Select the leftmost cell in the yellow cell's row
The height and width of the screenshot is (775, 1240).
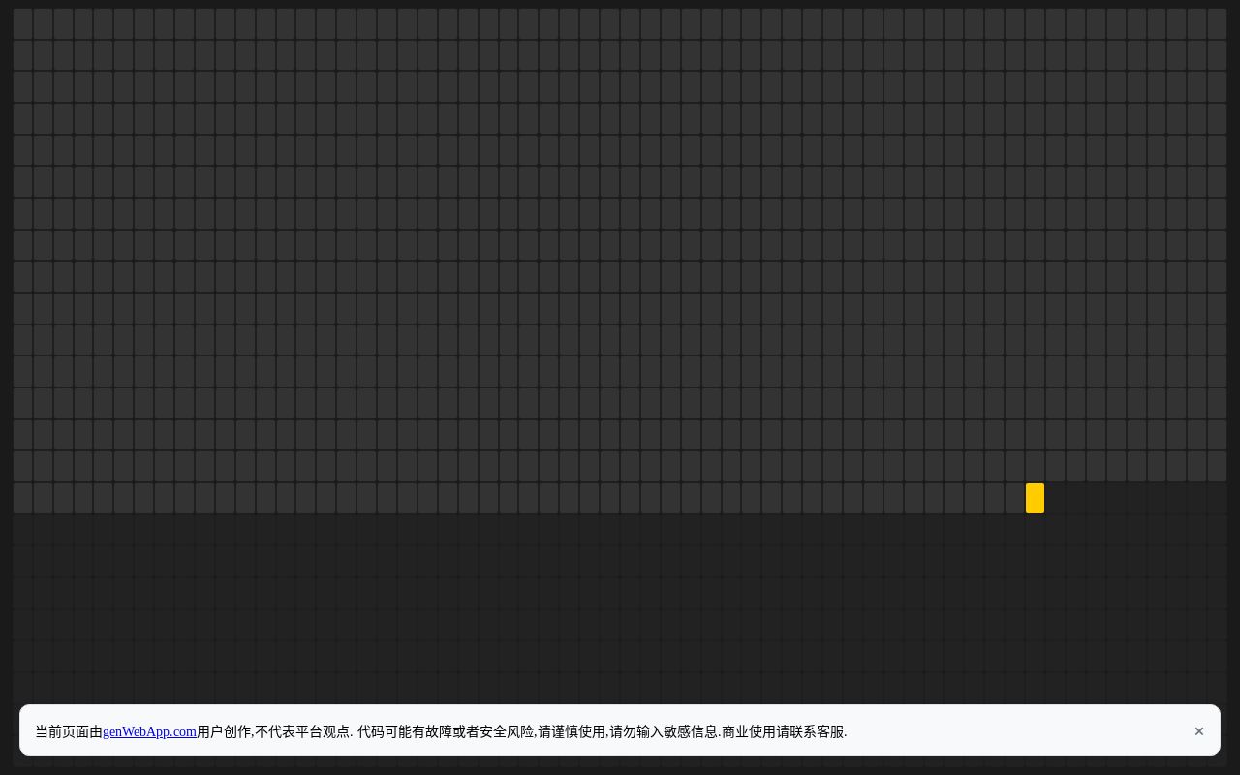[23, 498]
